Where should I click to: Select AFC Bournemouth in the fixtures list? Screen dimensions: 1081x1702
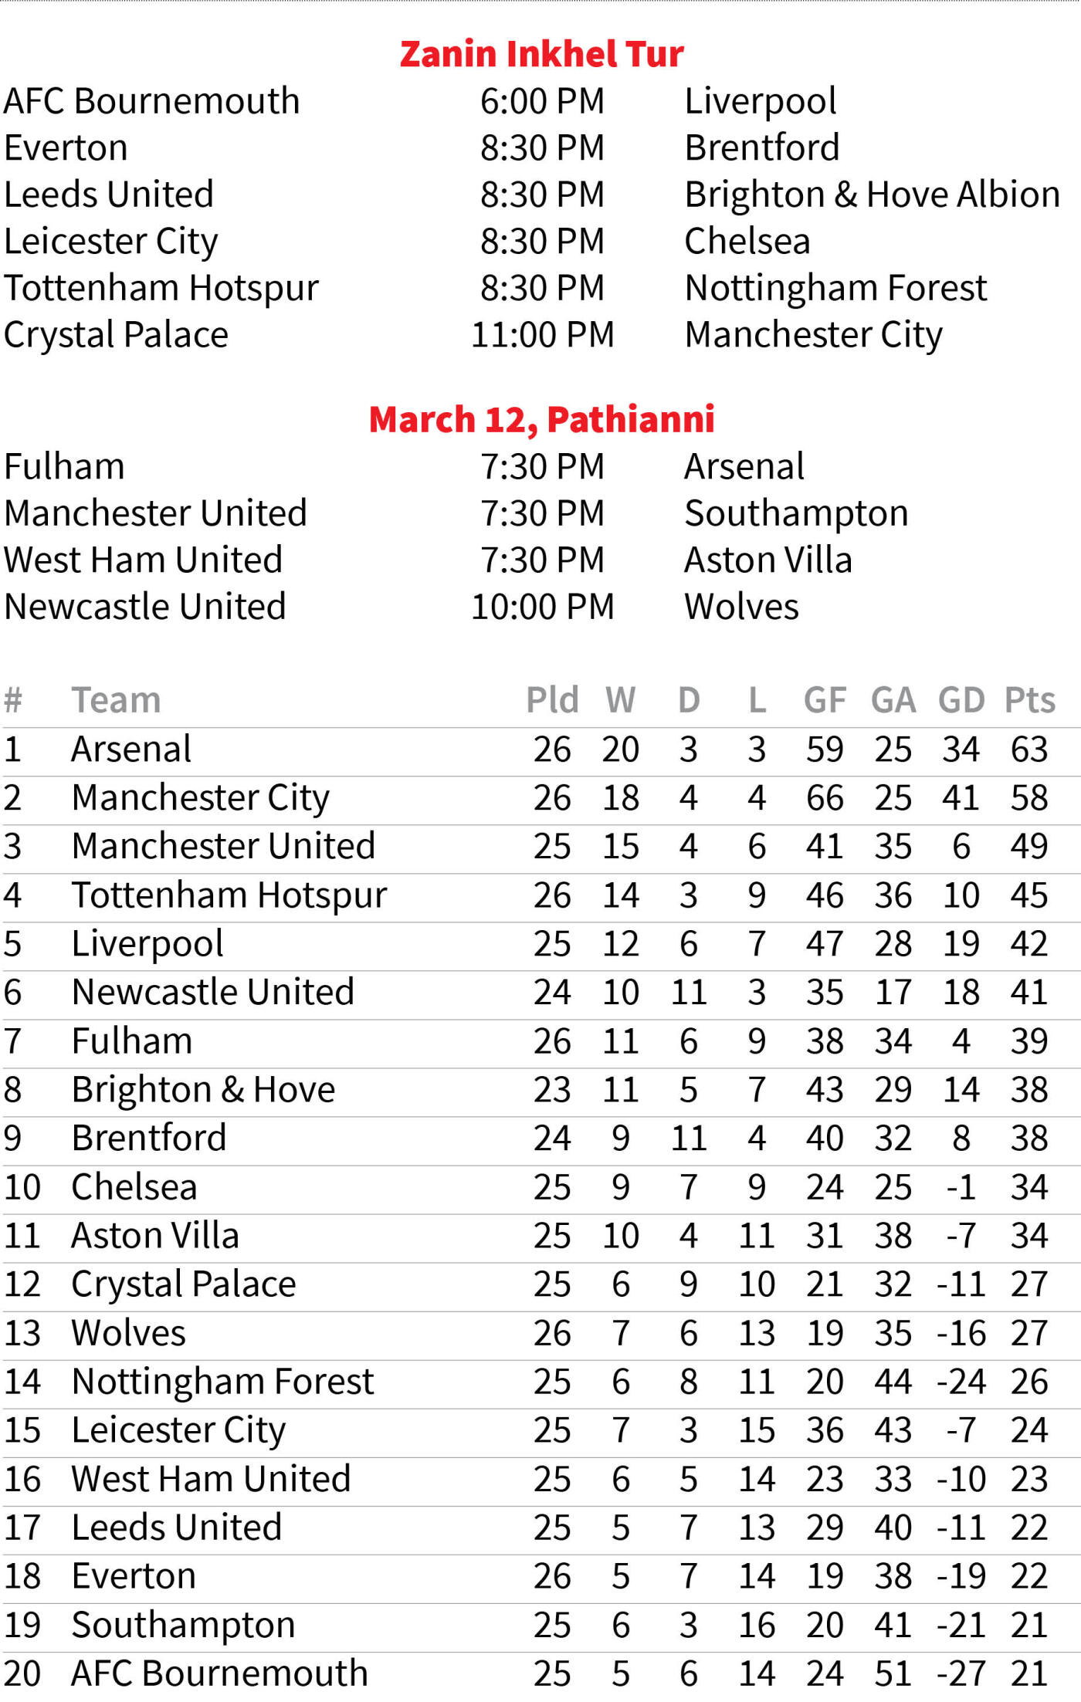[x=151, y=101]
